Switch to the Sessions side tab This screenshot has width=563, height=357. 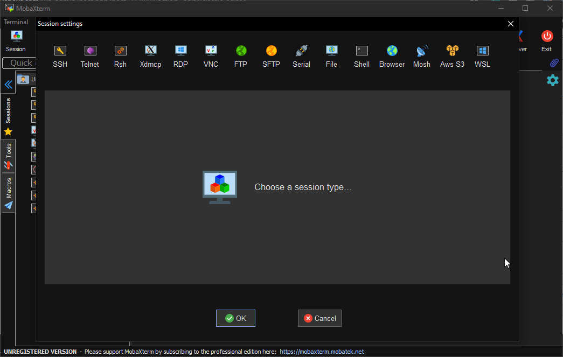coord(8,116)
